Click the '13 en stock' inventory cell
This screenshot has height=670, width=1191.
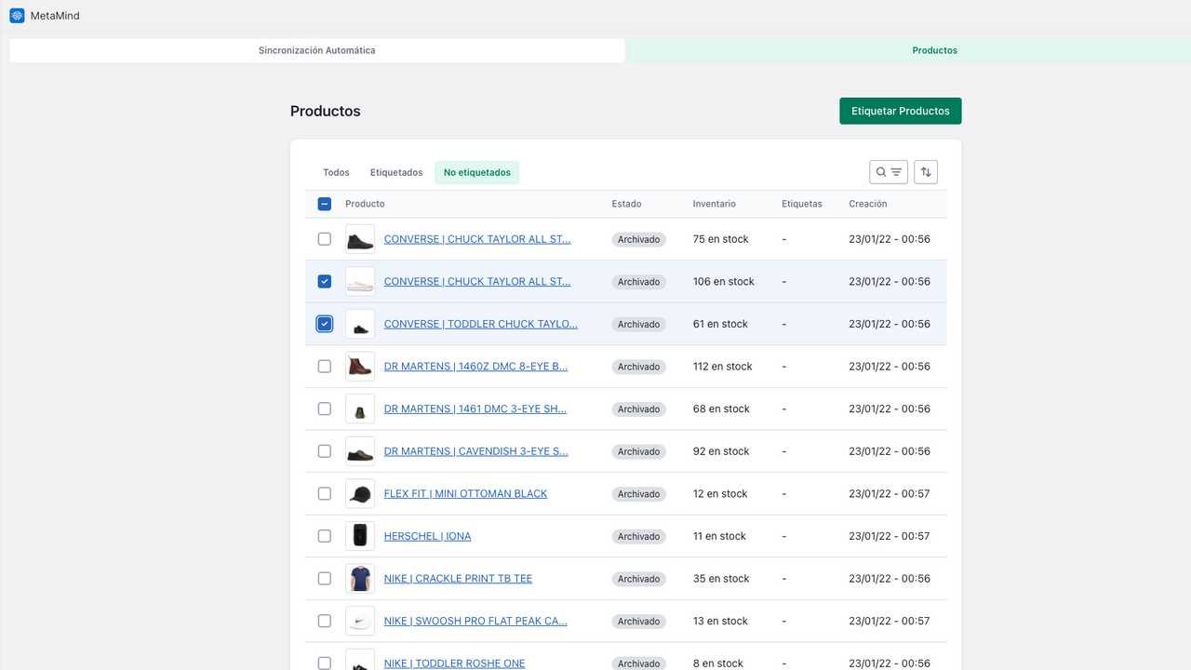pos(721,621)
